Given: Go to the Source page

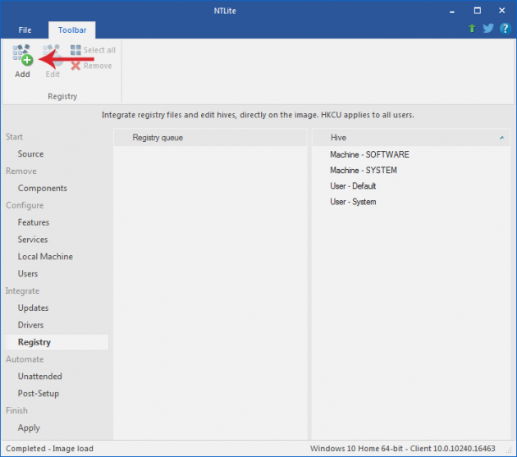Looking at the screenshot, I should click(x=30, y=154).
